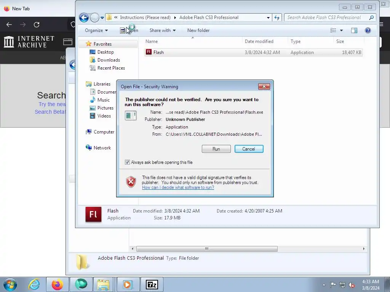390x292 pixels.
Task: Refresh the Adobe Flash CS3 Professional folder
Action: 277,17
